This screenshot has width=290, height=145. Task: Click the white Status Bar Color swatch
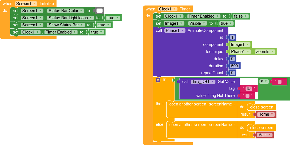100,11
